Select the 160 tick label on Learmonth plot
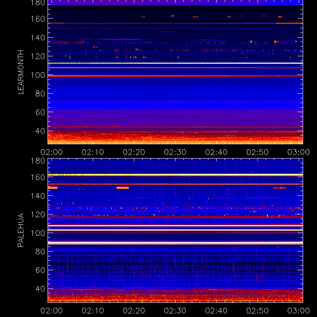This screenshot has width=317, height=317. (38, 19)
